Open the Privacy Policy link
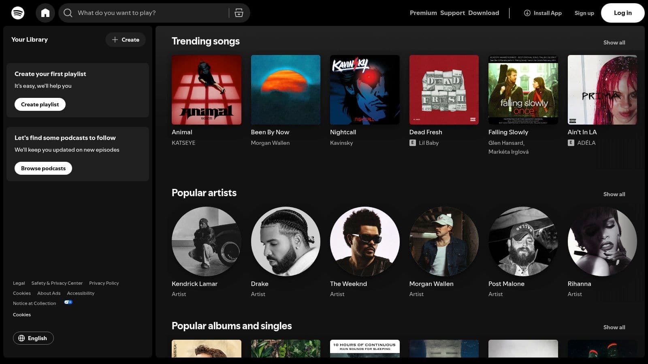The height and width of the screenshot is (364, 648). (104, 283)
